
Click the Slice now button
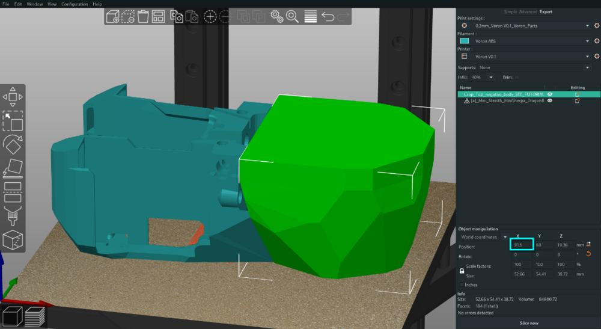tap(529, 323)
